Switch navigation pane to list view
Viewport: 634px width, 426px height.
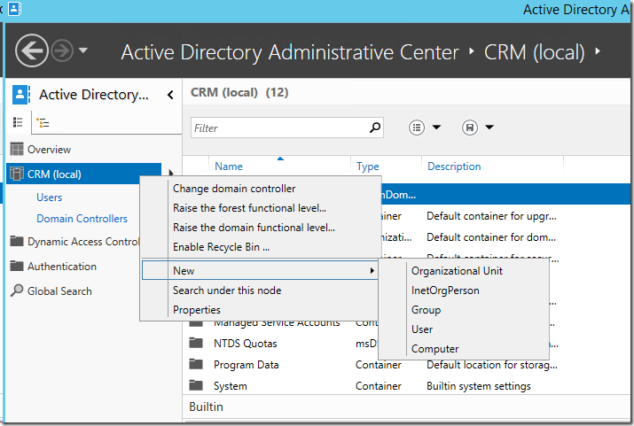click(17, 122)
